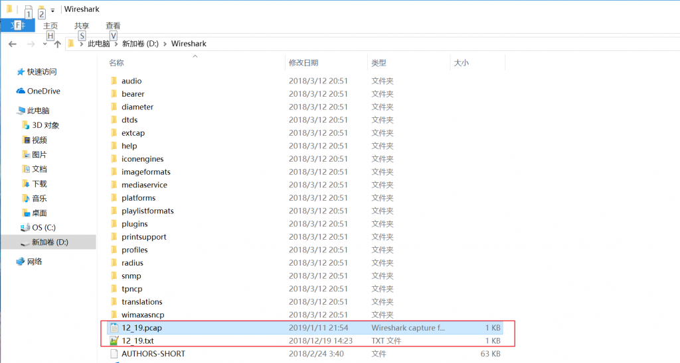Open the 共享 ribbon tab
Viewport: 680px width, 363px height.
(x=82, y=26)
